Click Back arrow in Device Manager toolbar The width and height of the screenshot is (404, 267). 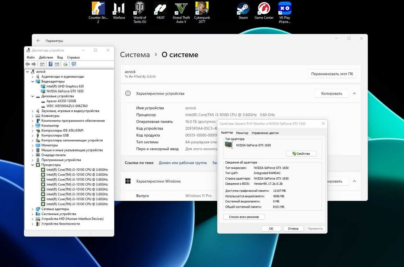pos(28,64)
